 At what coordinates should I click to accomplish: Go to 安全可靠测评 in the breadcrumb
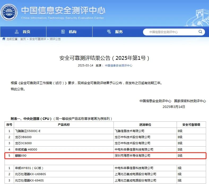coord(38,39)
